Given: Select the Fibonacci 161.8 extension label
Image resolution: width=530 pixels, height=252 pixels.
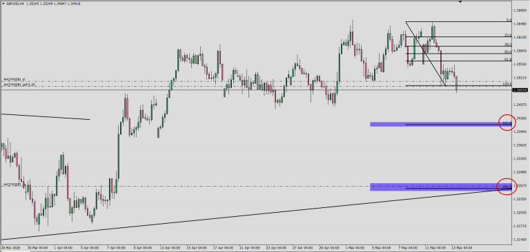Looking at the screenshot, I should 507,123.
